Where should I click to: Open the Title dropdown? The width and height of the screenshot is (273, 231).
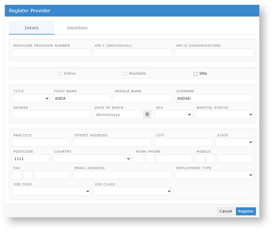[x=30, y=98]
